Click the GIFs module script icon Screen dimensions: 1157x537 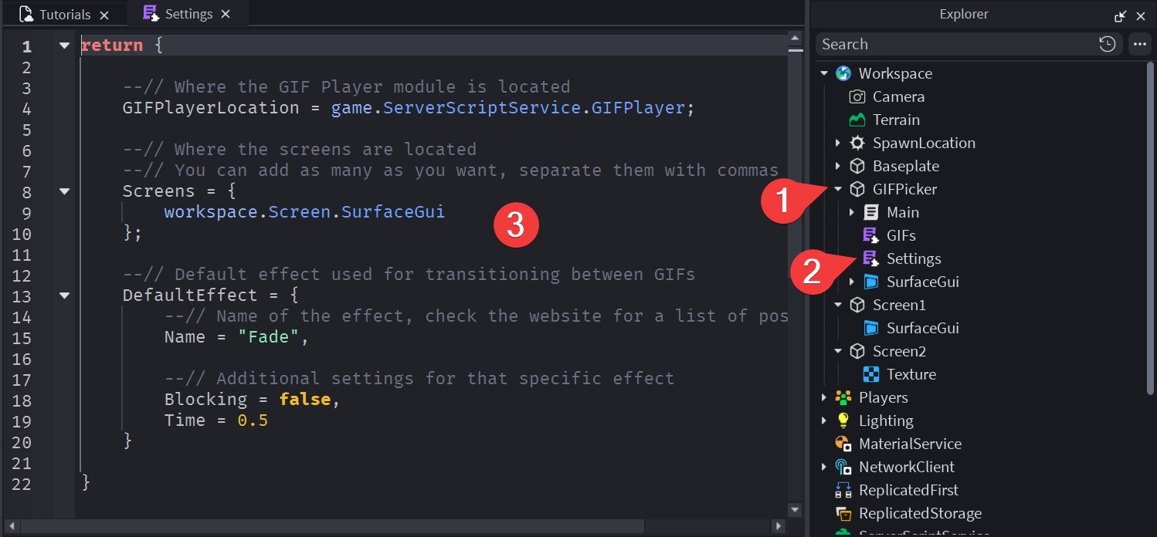tap(870, 235)
